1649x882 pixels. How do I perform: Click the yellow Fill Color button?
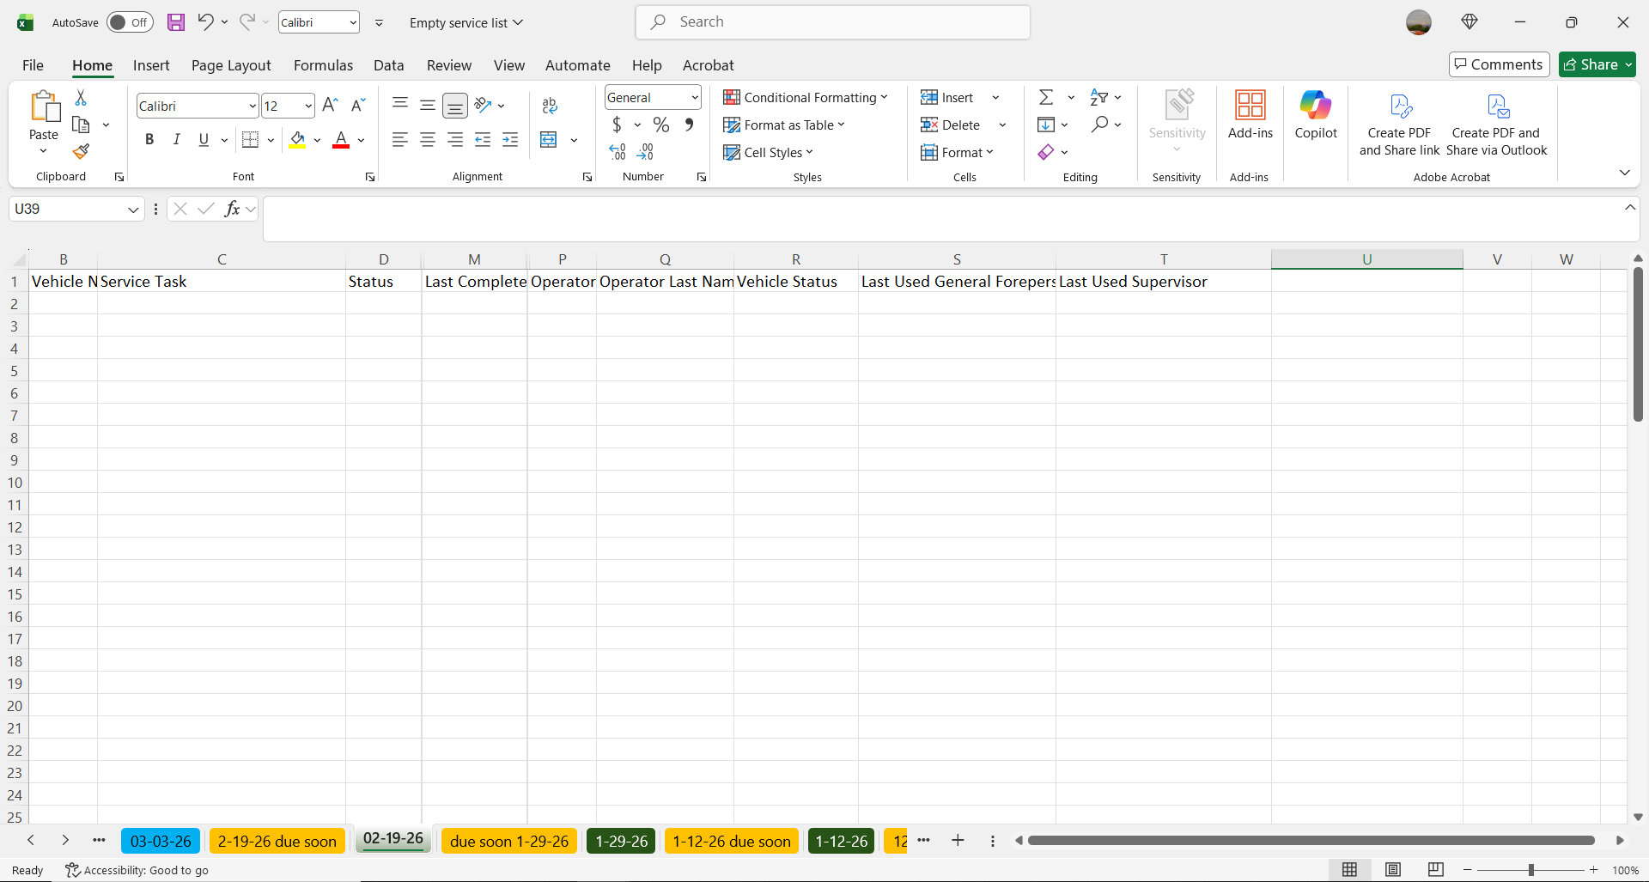tap(297, 140)
